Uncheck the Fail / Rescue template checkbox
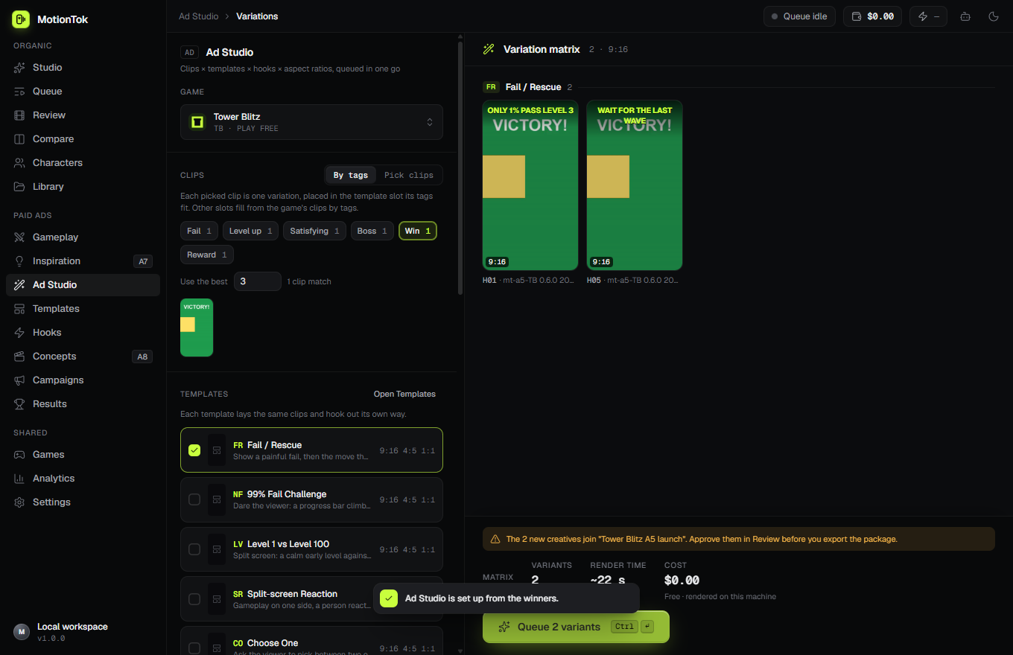The width and height of the screenshot is (1013, 655). [x=194, y=450]
